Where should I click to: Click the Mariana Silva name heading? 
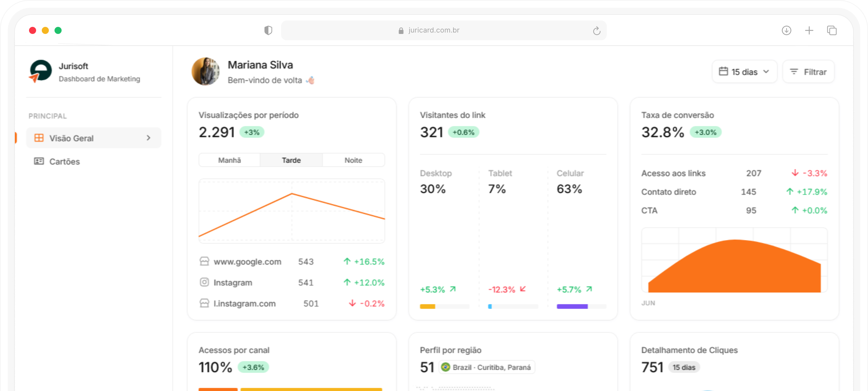(260, 65)
